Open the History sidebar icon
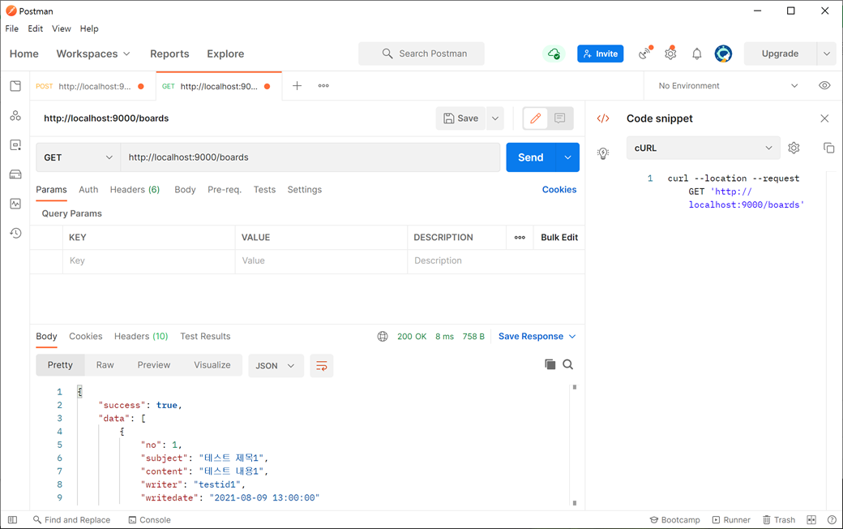The image size is (843, 529). pyautogui.click(x=15, y=233)
